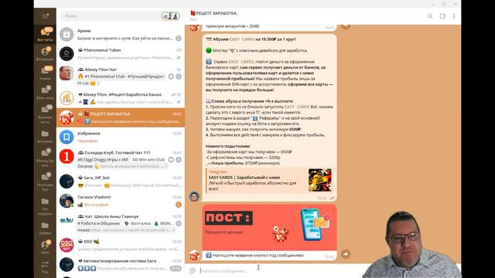Open the hamburger main menu
The height and width of the screenshot is (278, 495).
45,15
